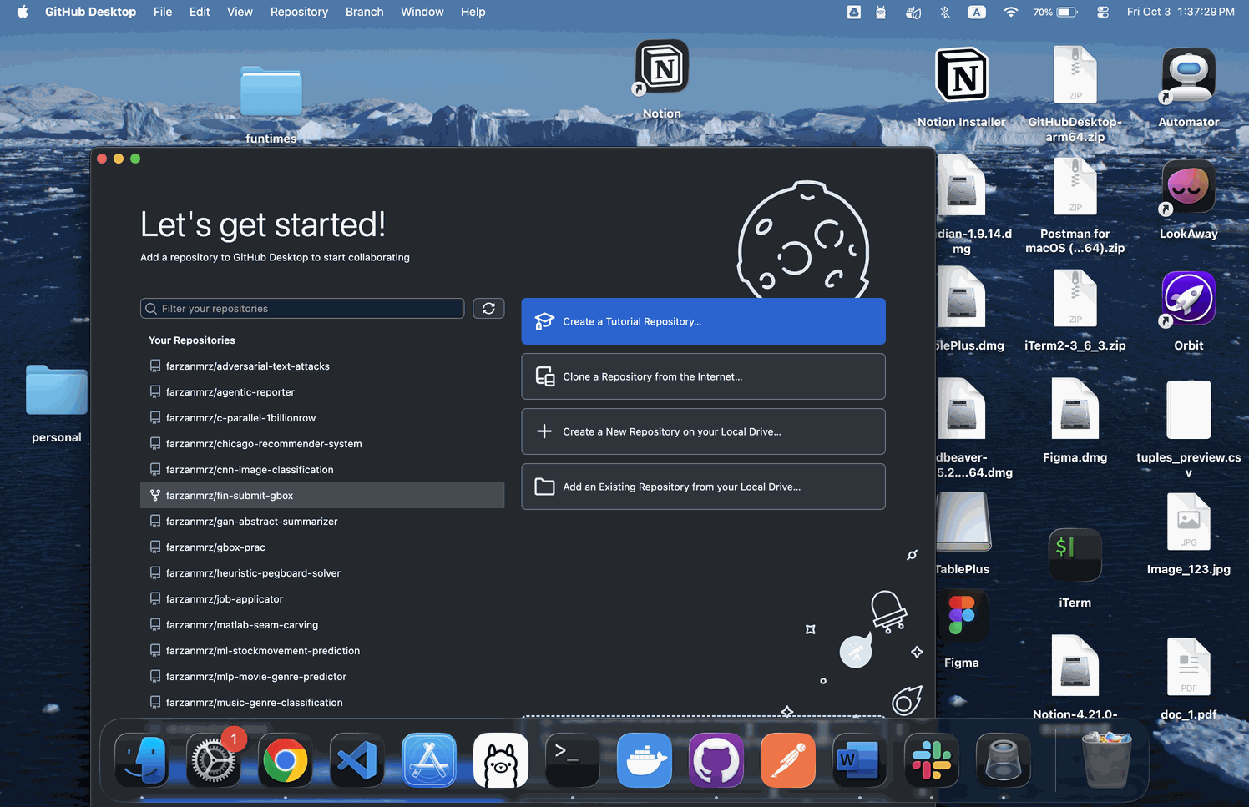Open the Branch menu

click(x=364, y=12)
